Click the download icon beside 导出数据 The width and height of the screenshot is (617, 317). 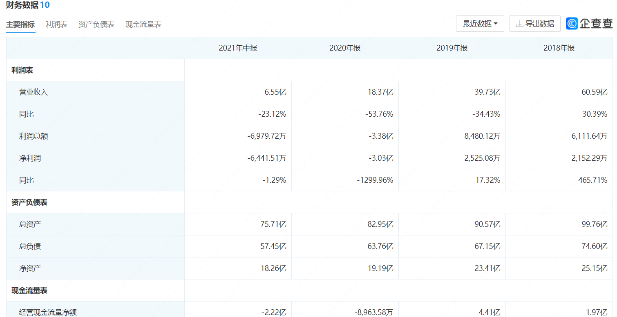click(520, 23)
